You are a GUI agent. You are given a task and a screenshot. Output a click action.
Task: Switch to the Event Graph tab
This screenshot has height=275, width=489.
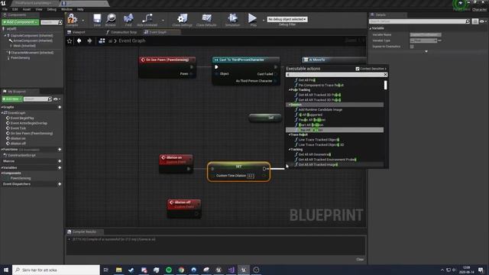click(157, 32)
